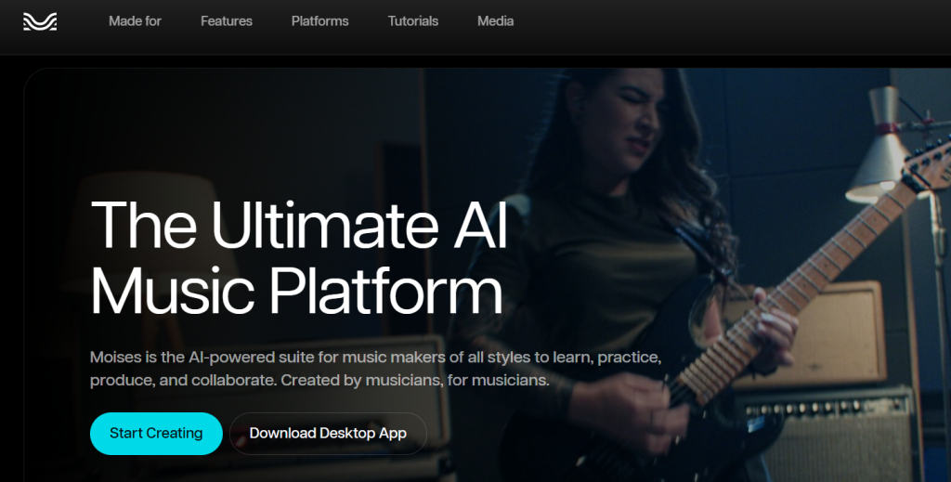The height and width of the screenshot is (482, 951).
Task: Click the "Music Platform" headline line
Action: pyautogui.click(x=296, y=291)
